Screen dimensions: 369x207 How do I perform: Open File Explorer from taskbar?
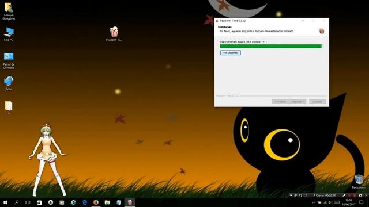coord(107,202)
